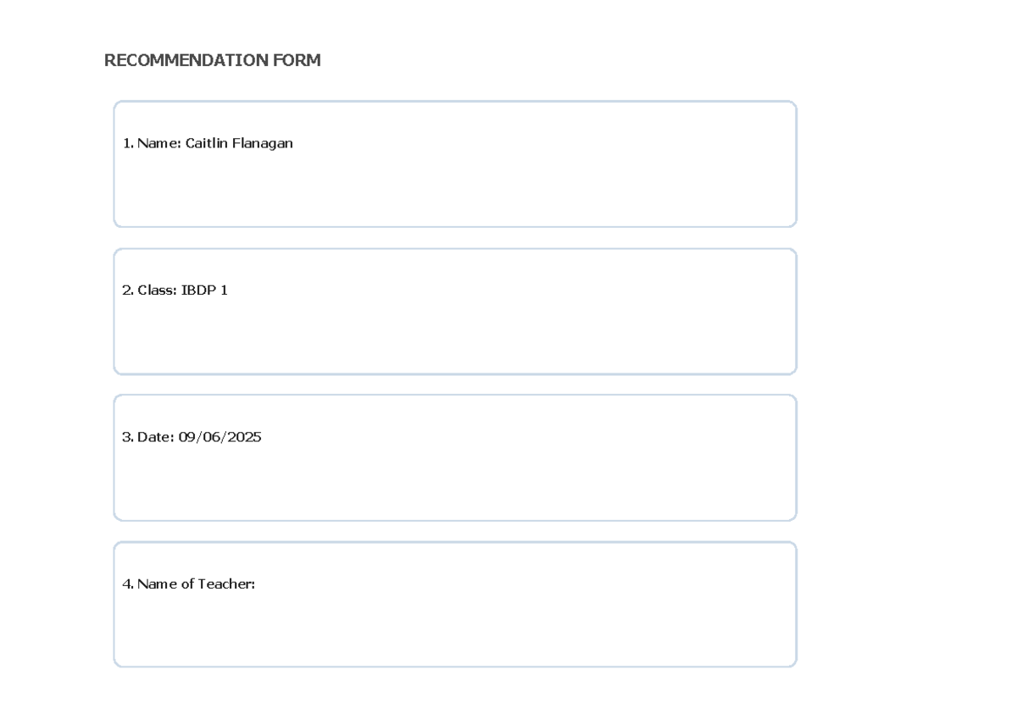Click the "2. Class:" label
Image resolution: width=1017 pixels, height=719 pixels.
coord(149,290)
